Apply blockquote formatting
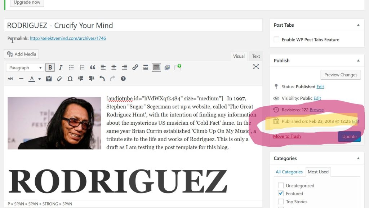 click(93, 67)
